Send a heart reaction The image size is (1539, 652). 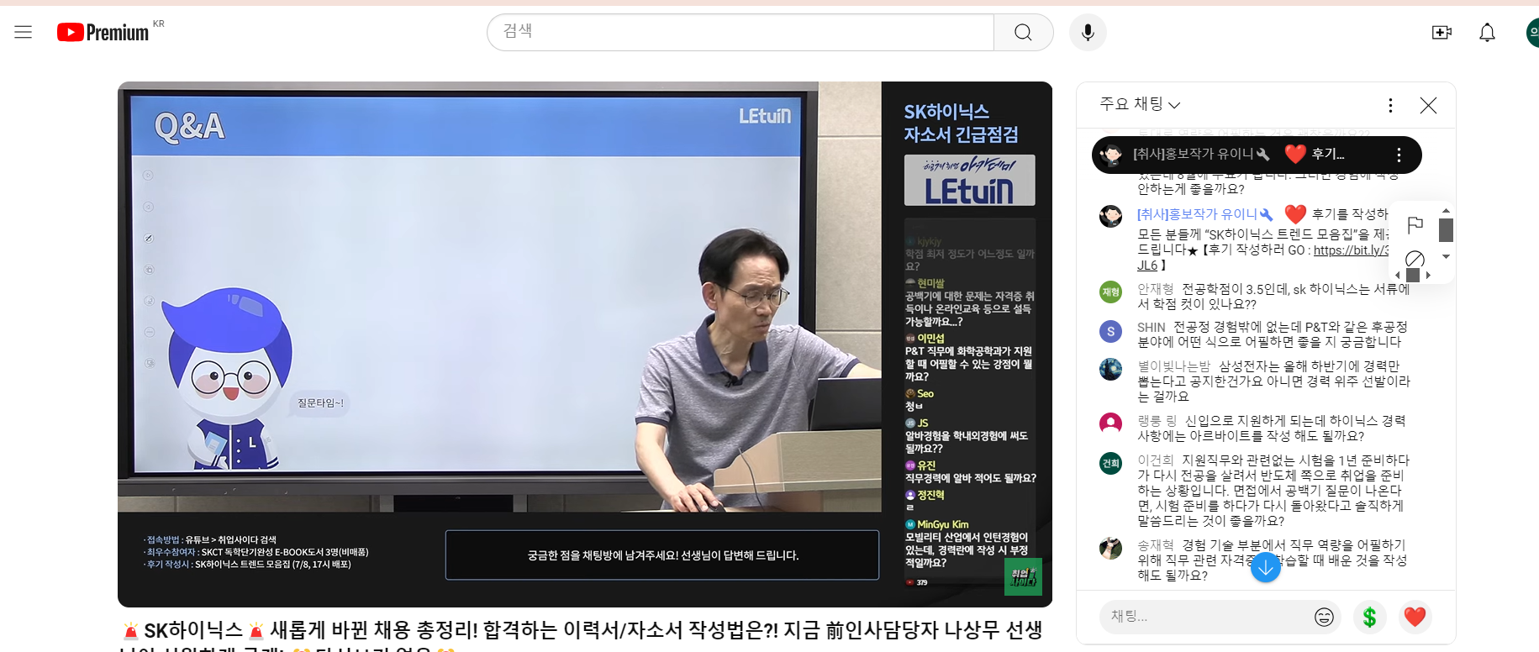click(x=1415, y=617)
